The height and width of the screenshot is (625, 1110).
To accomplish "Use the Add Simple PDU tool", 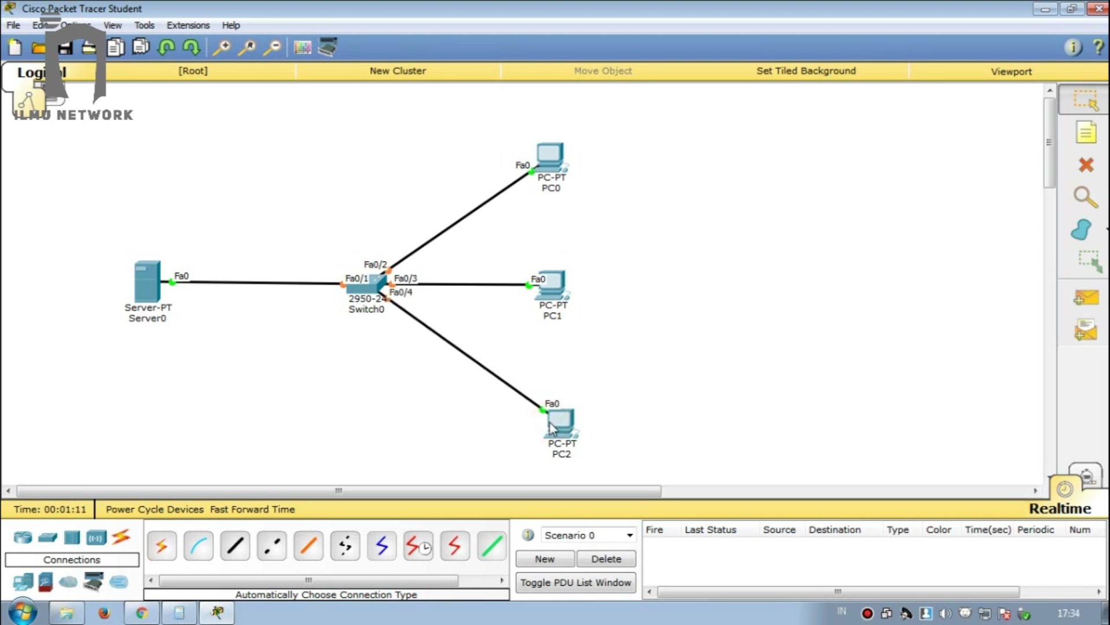I will point(1086,297).
